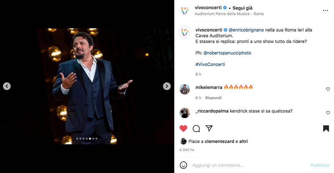Click the Segui già following button
334x173 pixels.
coord(243,8)
